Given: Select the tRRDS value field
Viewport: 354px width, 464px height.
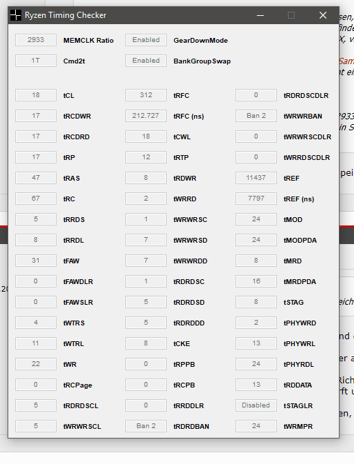Looking at the screenshot, I should click(36, 219).
